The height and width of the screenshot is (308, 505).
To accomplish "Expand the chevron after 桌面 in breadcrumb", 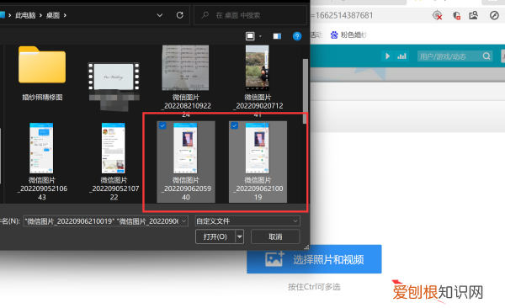I will [65, 15].
